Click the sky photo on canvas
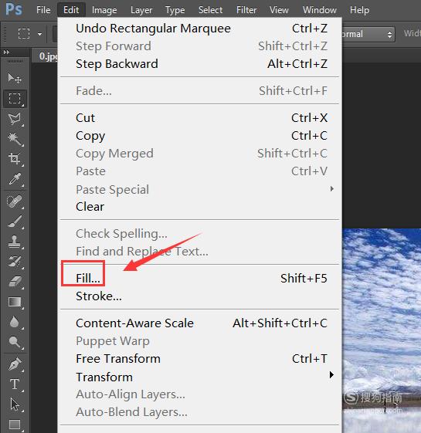Screen dimensions: 421x433 [x=382, y=330]
